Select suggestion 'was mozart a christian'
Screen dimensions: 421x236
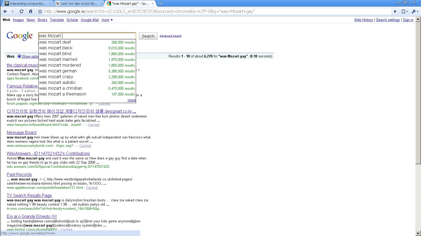(87, 88)
